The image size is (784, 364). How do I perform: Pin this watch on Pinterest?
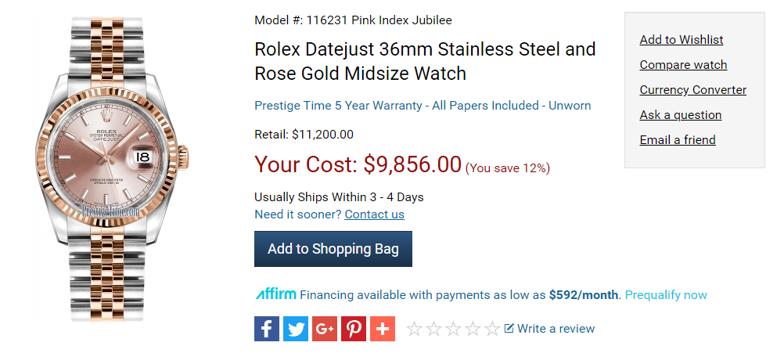354,329
